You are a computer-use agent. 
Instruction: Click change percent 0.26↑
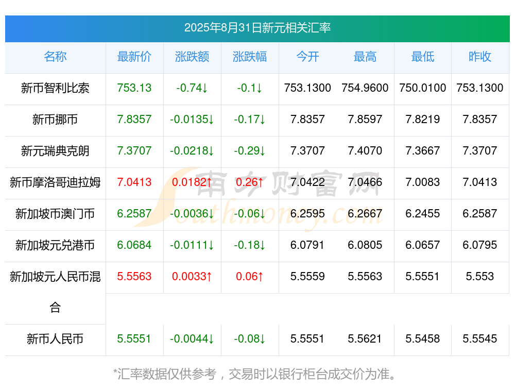pos(250,182)
